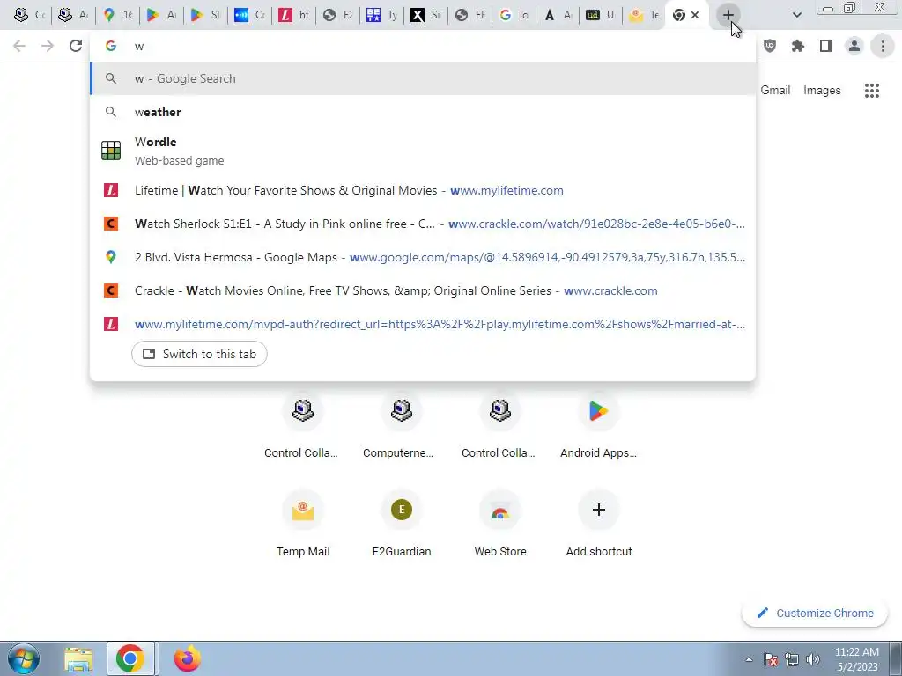Switch to the Lifetime tab

[x=294, y=15]
